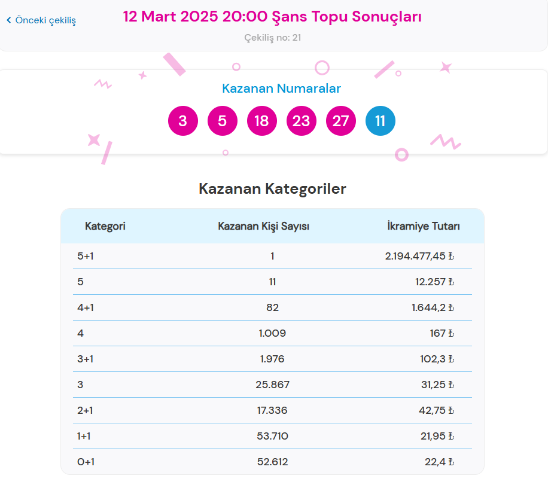The width and height of the screenshot is (548, 491).
Task: Click the Çekiliş no: 21 text
Action: point(272,38)
